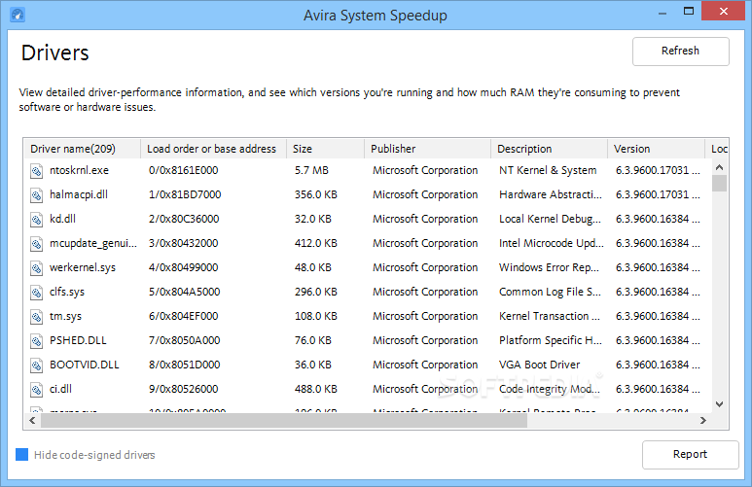
Task: Enable Hide code-signed drivers checkbox
Action: point(21,454)
